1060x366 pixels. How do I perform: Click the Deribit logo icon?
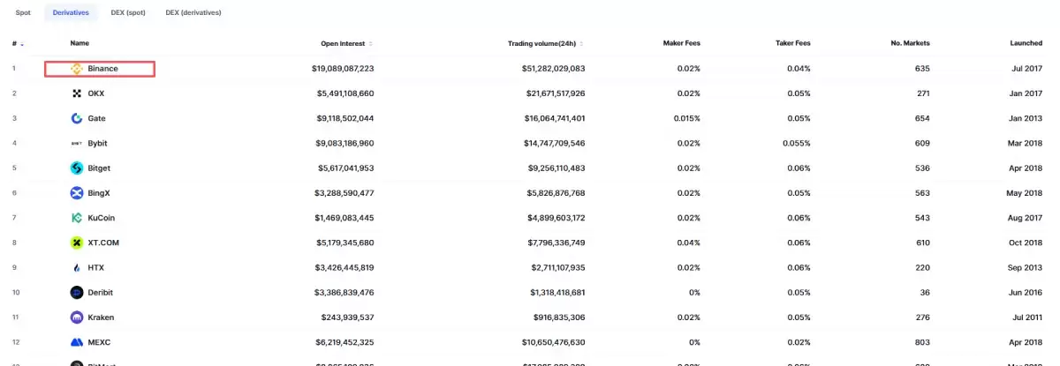pyautogui.click(x=77, y=292)
